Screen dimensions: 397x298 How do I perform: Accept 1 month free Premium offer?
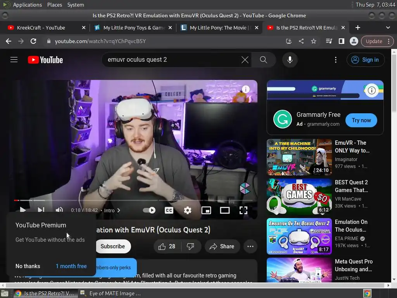point(71,266)
